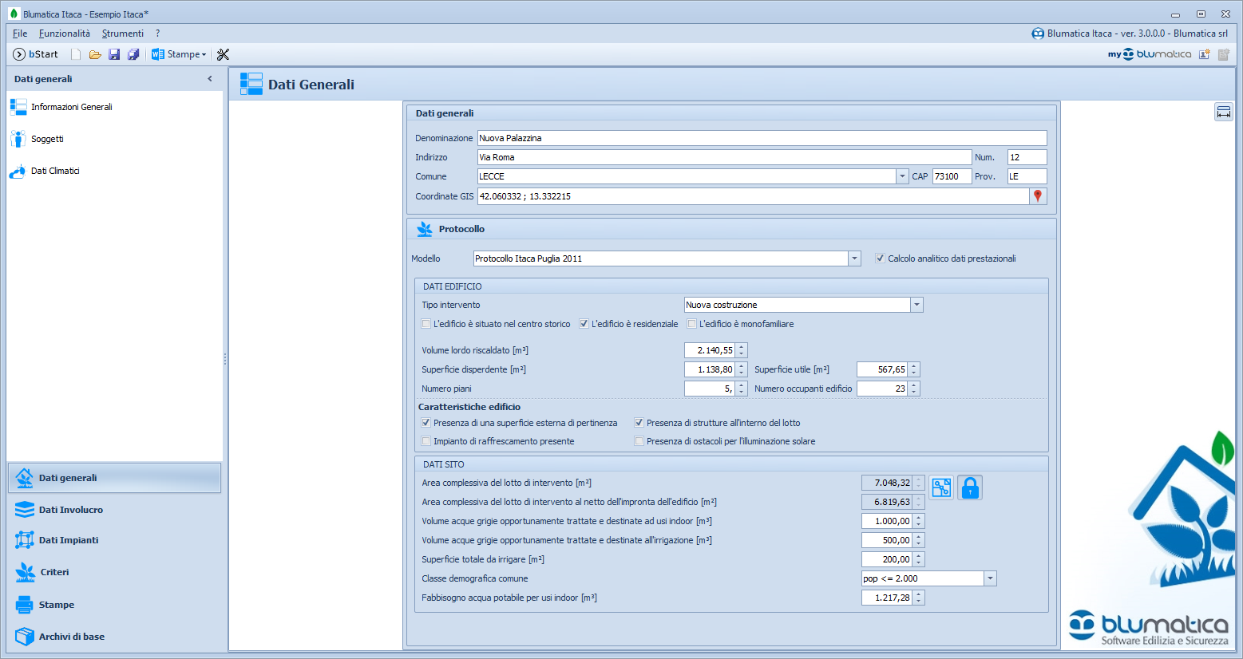Click the new document icon in toolbar
This screenshot has width=1243, height=659.
coord(76,54)
